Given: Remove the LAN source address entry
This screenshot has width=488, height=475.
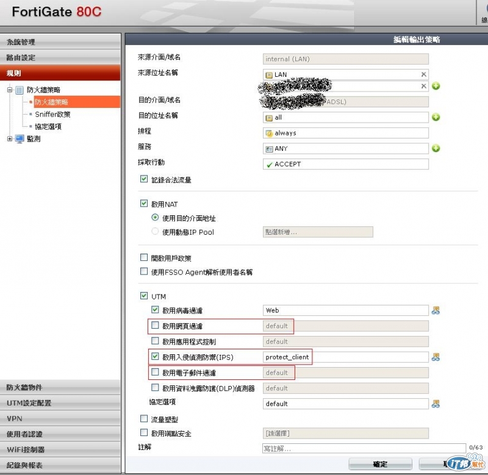Looking at the screenshot, I should click(423, 74).
